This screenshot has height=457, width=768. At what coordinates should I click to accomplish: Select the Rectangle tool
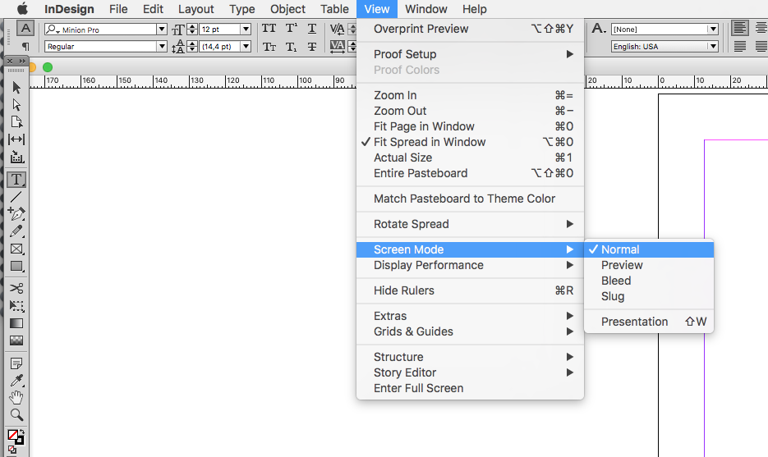(16, 266)
